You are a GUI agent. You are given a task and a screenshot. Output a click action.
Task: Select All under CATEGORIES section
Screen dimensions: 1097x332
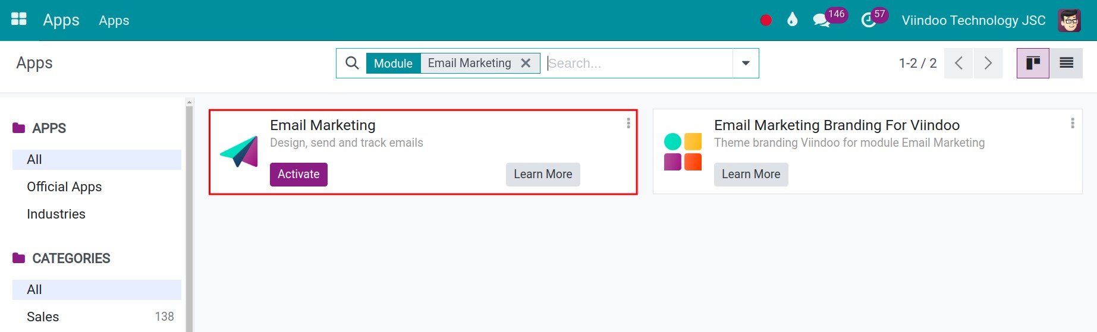[x=97, y=289]
